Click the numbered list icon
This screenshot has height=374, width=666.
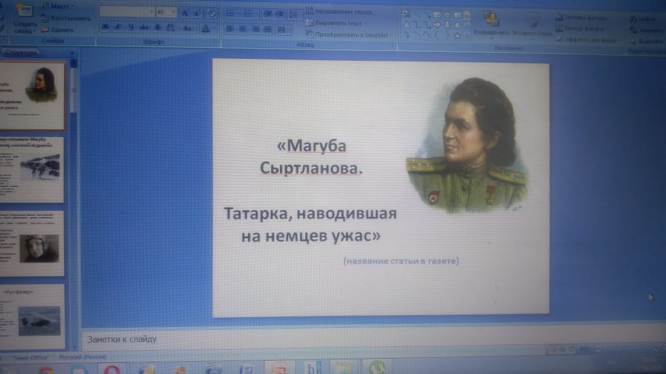(x=250, y=13)
